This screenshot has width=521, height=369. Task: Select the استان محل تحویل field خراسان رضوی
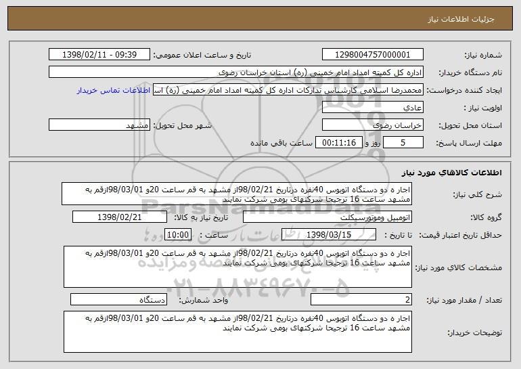click(x=372, y=125)
